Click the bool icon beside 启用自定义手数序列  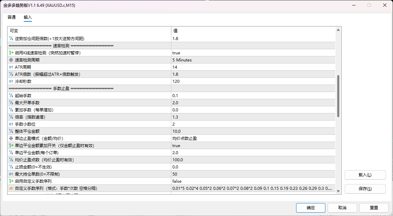point(11,181)
